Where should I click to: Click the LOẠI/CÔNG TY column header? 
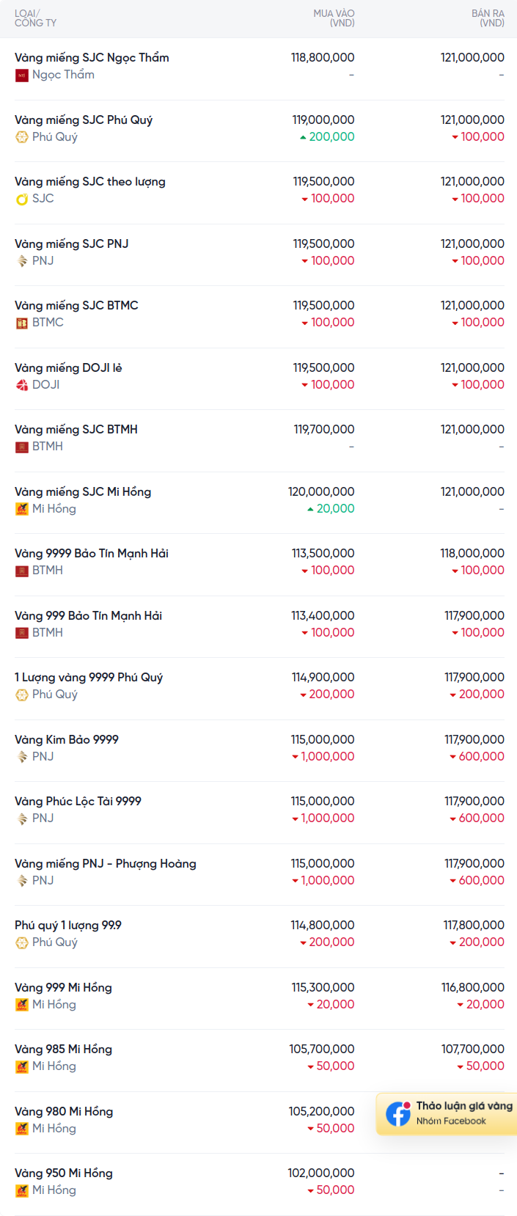(x=35, y=18)
